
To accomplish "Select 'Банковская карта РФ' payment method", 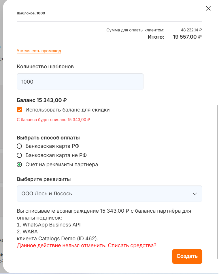I will pyautogui.click(x=20, y=146).
